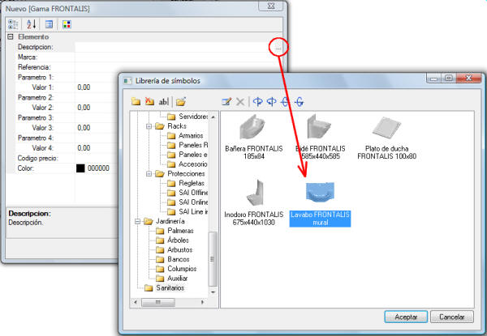Screen dimensions: 487x336
Task: Click the first blue rotate icon
Action: (x=258, y=101)
